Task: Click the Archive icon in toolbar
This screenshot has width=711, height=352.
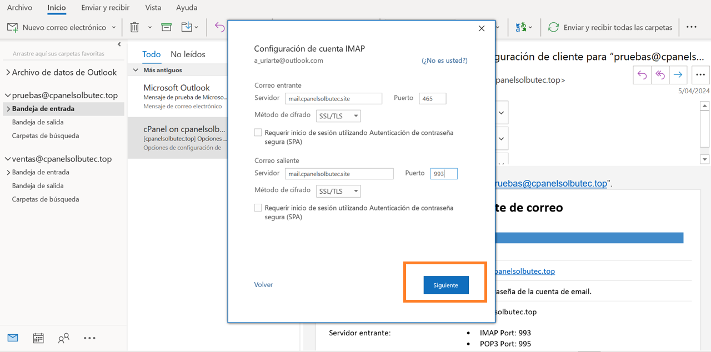Action: tap(166, 27)
